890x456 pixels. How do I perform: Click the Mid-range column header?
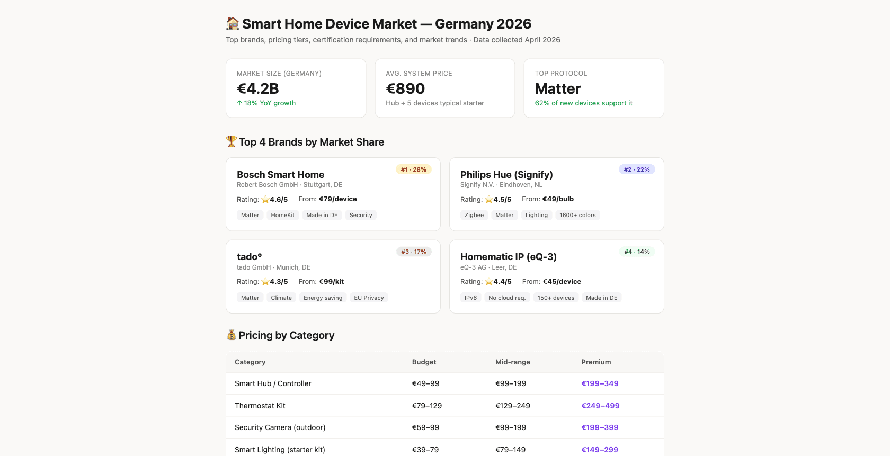click(513, 362)
